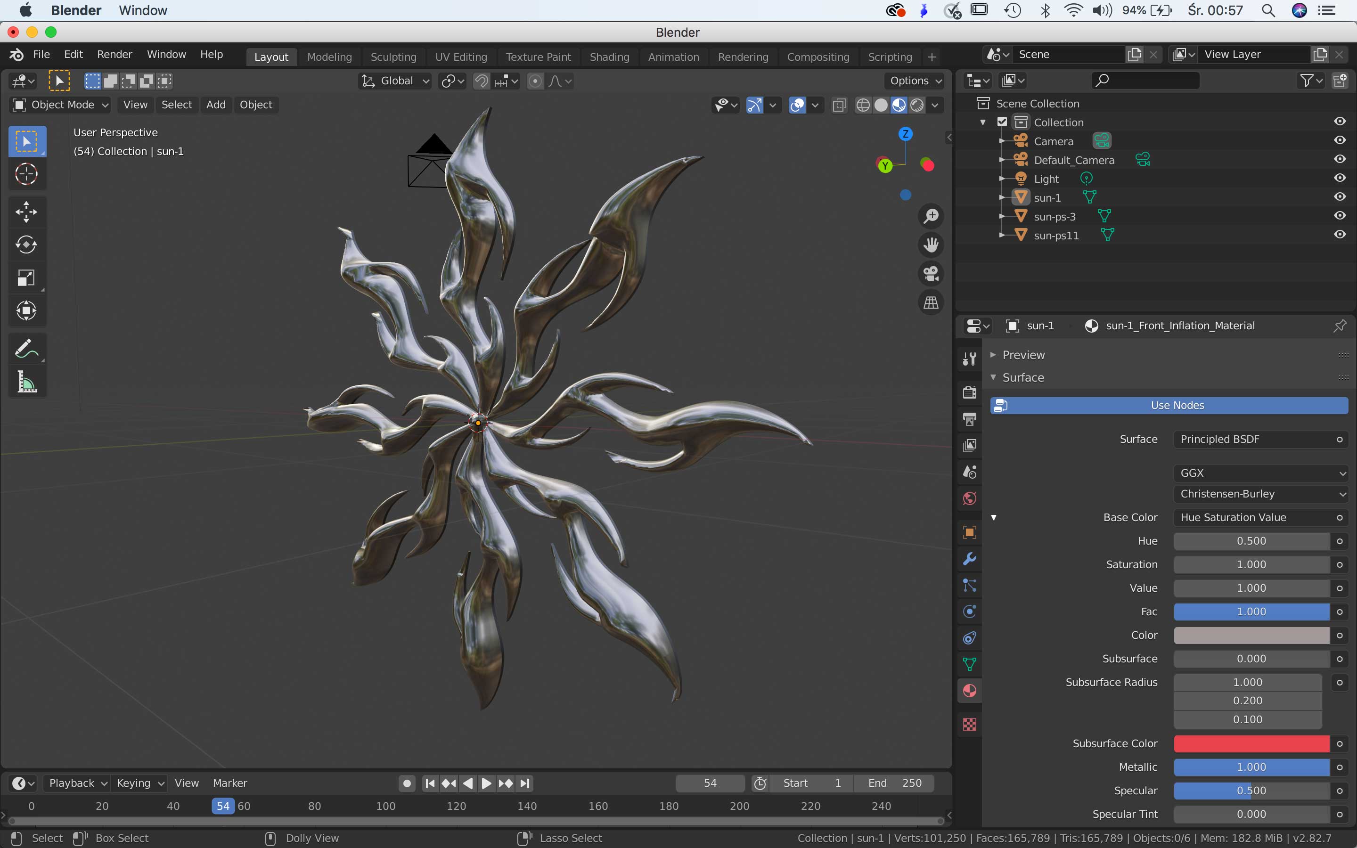1357x848 pixels.
Task: Open the Render properties tab
Action: click(970, 392)
